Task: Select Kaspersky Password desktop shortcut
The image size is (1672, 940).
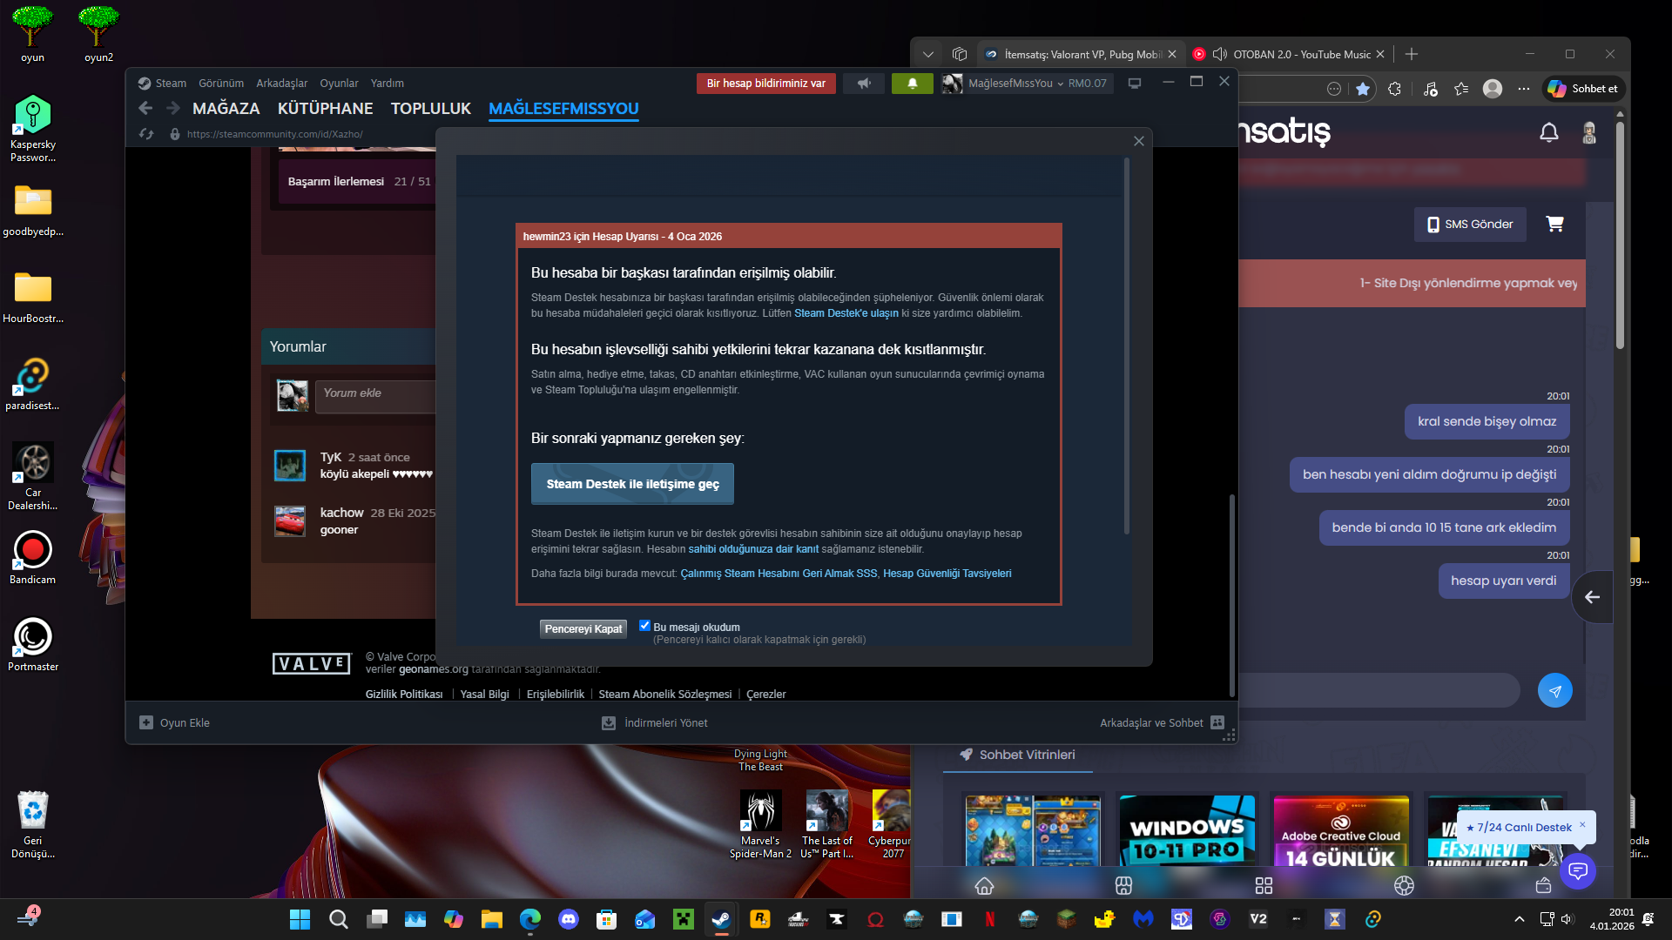Action: [x=33, y=129]
